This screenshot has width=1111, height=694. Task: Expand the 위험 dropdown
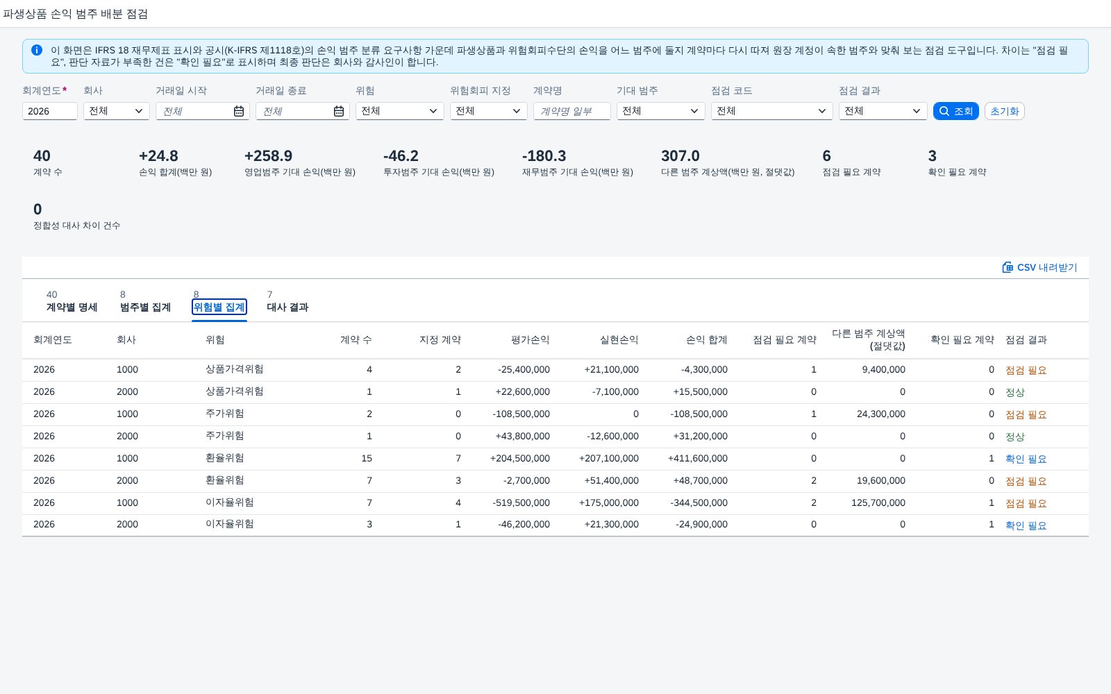coord(400,111)
